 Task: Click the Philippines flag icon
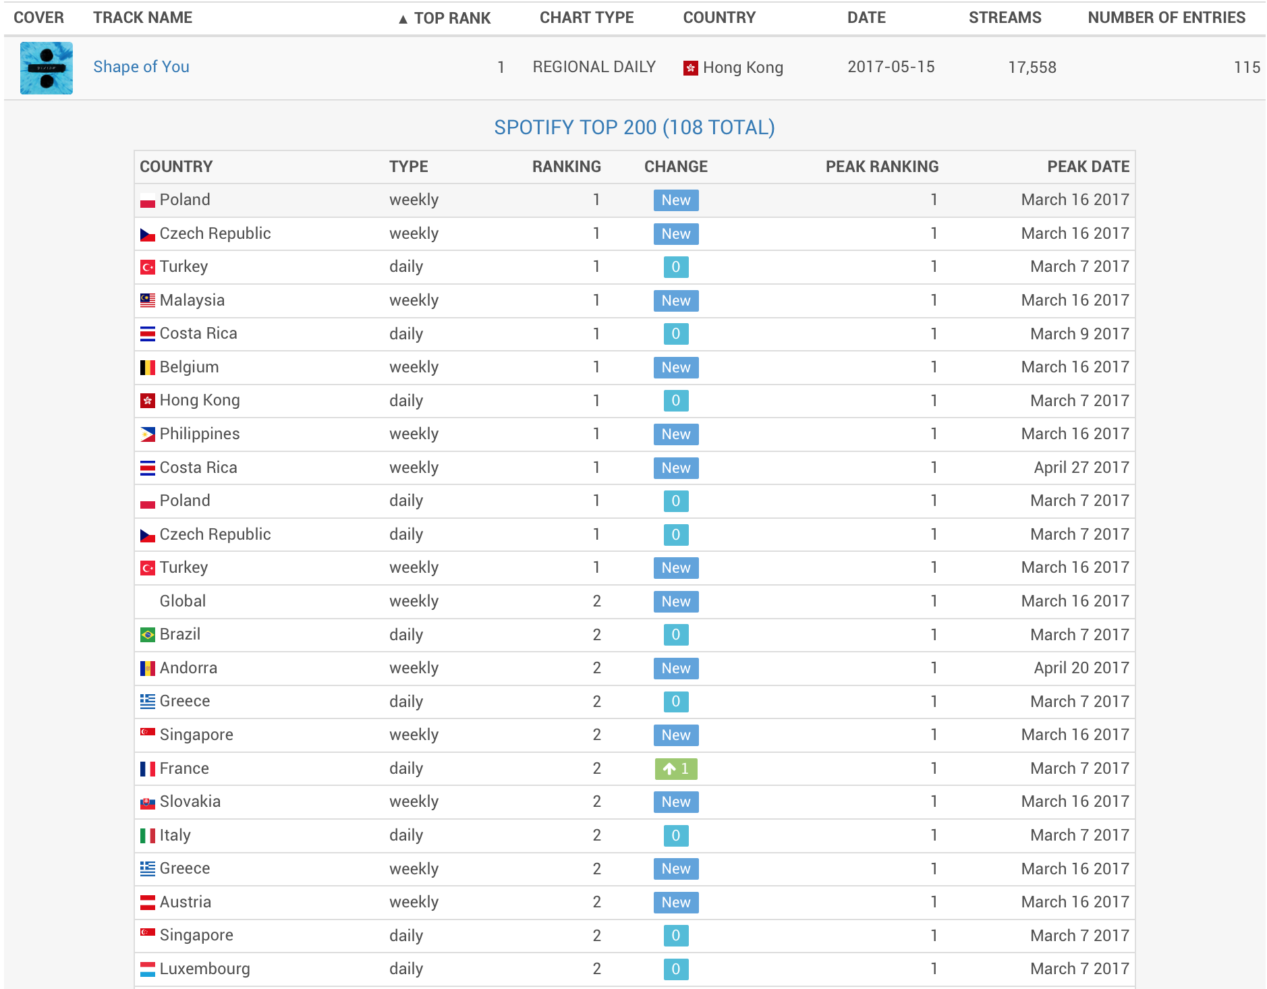148,434
